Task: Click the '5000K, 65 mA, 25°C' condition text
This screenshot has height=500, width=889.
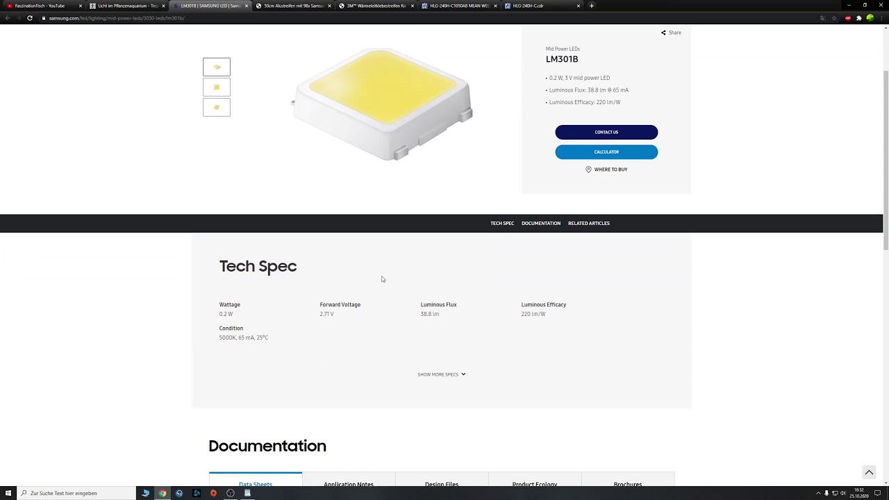Action: pyautogui.click(x=244, y=337)
